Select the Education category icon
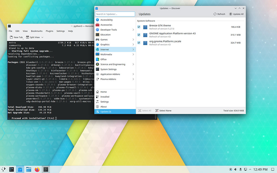Screen dimensions: 277x173 tap(97, 35)
